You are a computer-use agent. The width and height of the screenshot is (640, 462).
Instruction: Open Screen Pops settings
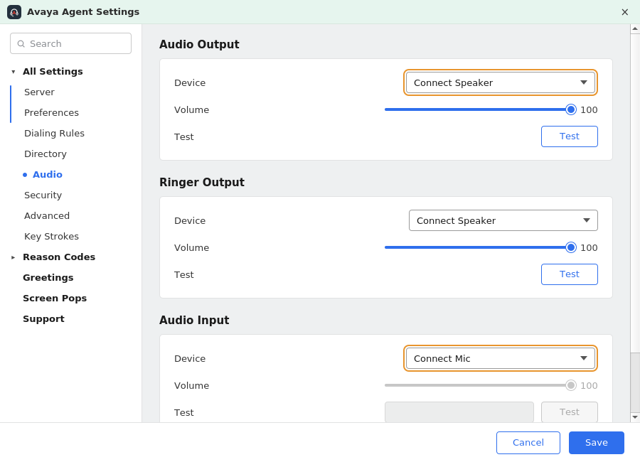point(55,299)
